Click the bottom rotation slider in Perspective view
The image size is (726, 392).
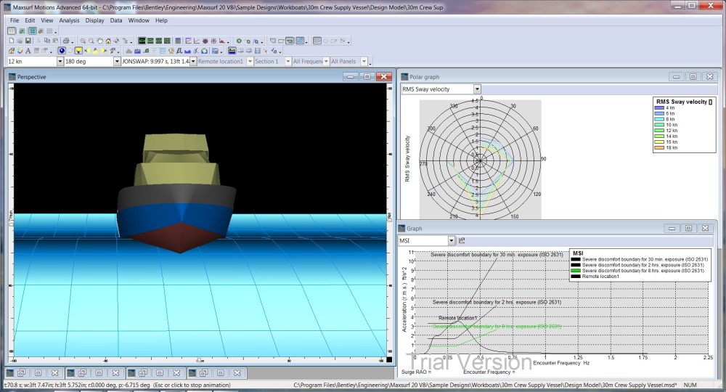pyautogui.click(x=199, y=360)
